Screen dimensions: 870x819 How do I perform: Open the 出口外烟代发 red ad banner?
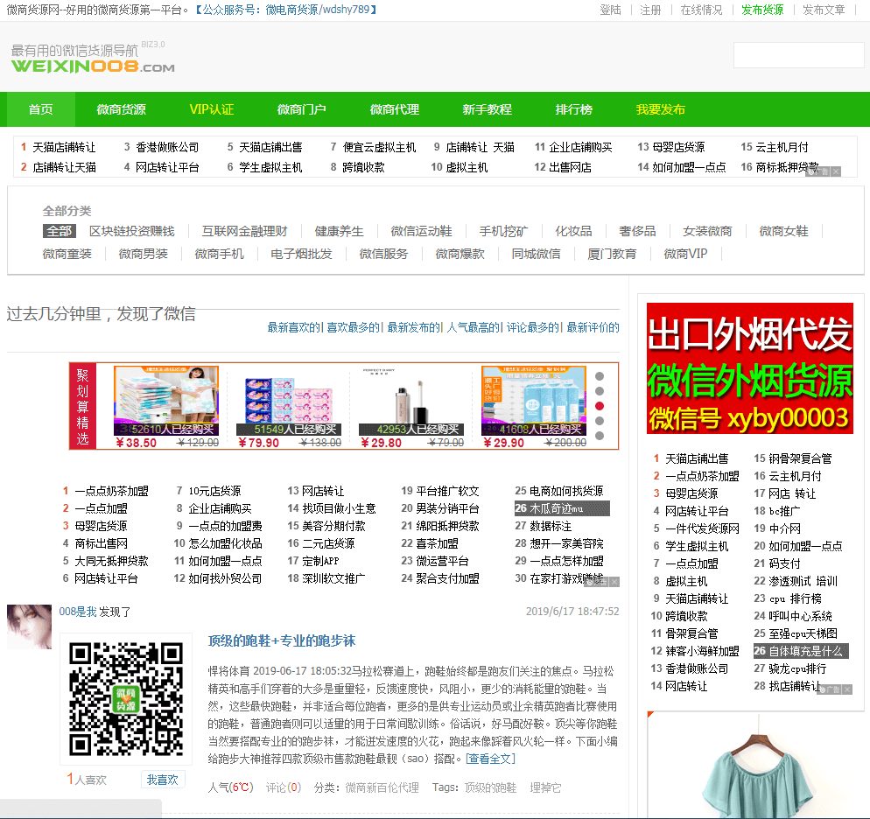click(749, 368)
